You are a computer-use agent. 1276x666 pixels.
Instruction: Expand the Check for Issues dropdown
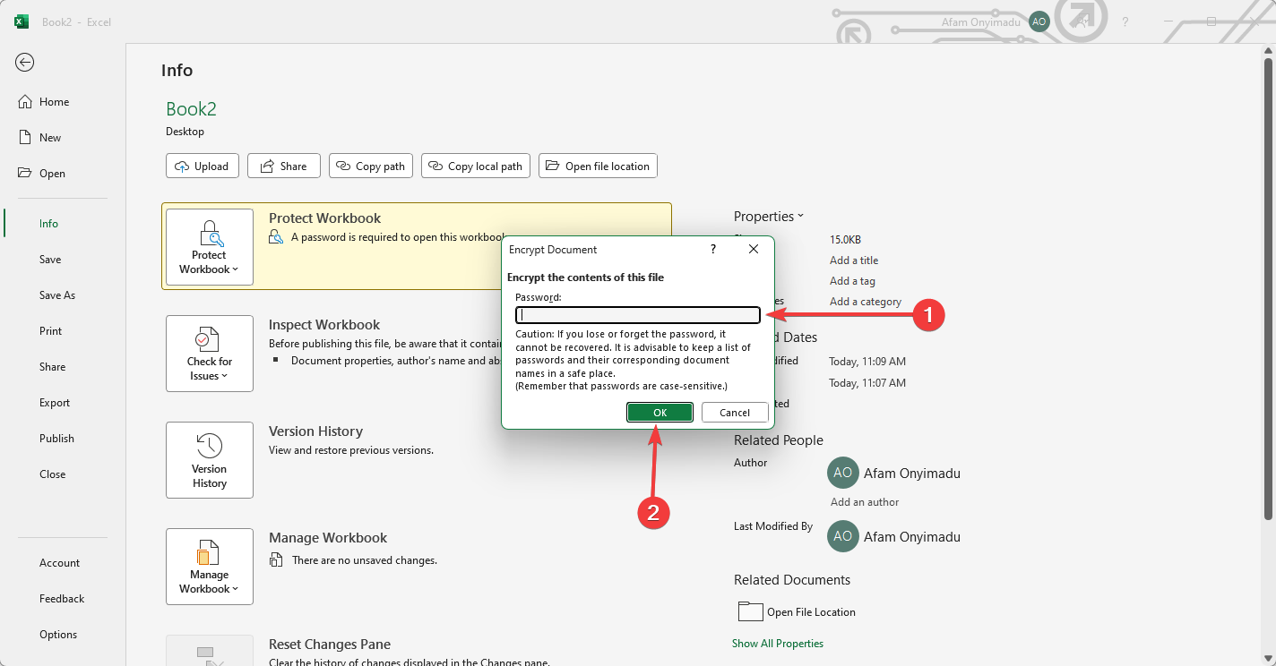210,354
